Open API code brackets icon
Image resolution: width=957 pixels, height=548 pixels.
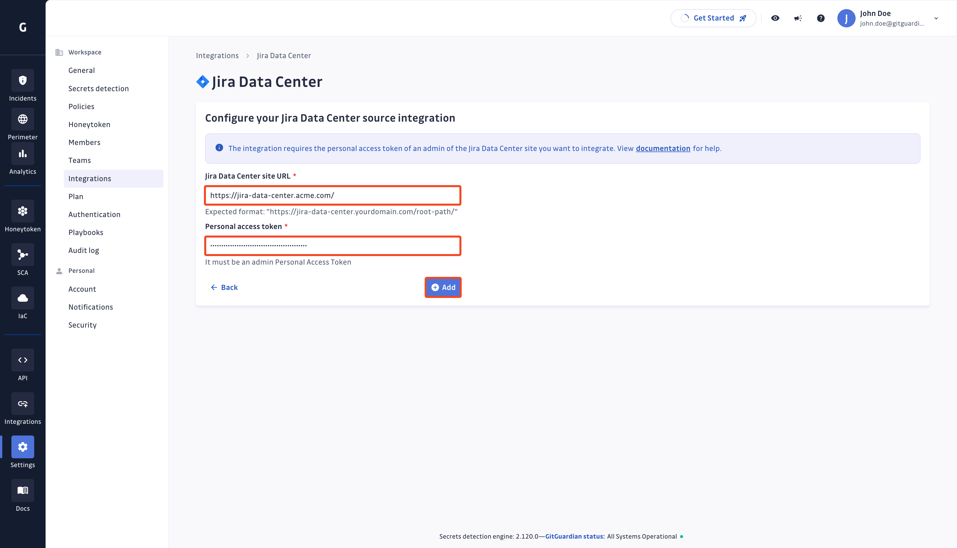pos(23,360)
